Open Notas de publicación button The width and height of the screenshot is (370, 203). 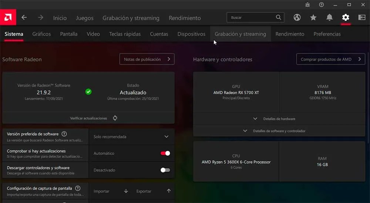click(147, 59)
